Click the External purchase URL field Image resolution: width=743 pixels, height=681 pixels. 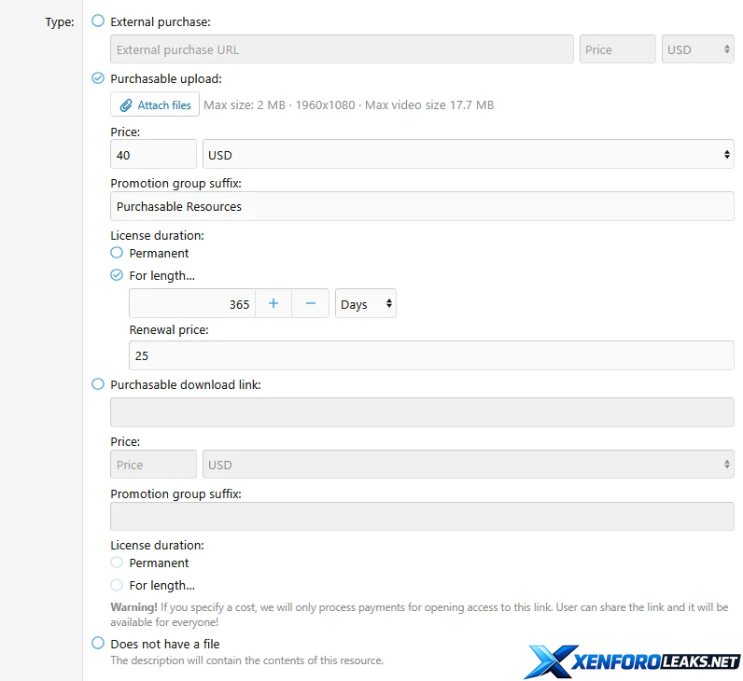point(342,49)
